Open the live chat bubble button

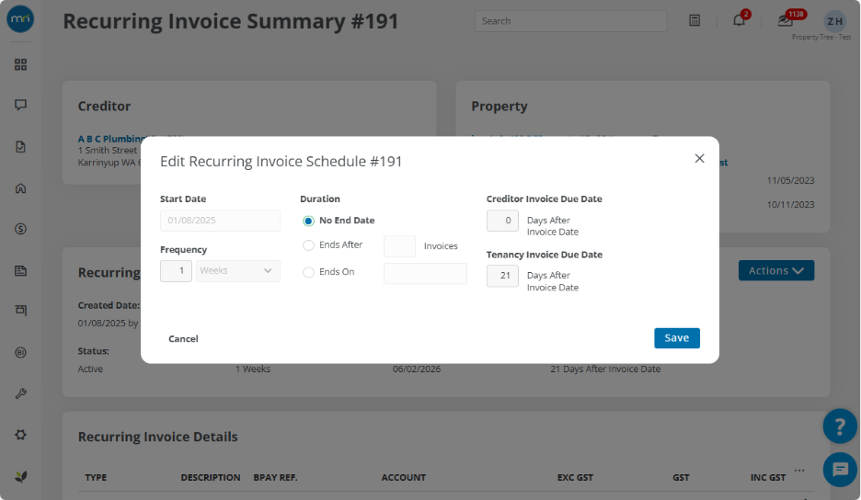point(840,470)
